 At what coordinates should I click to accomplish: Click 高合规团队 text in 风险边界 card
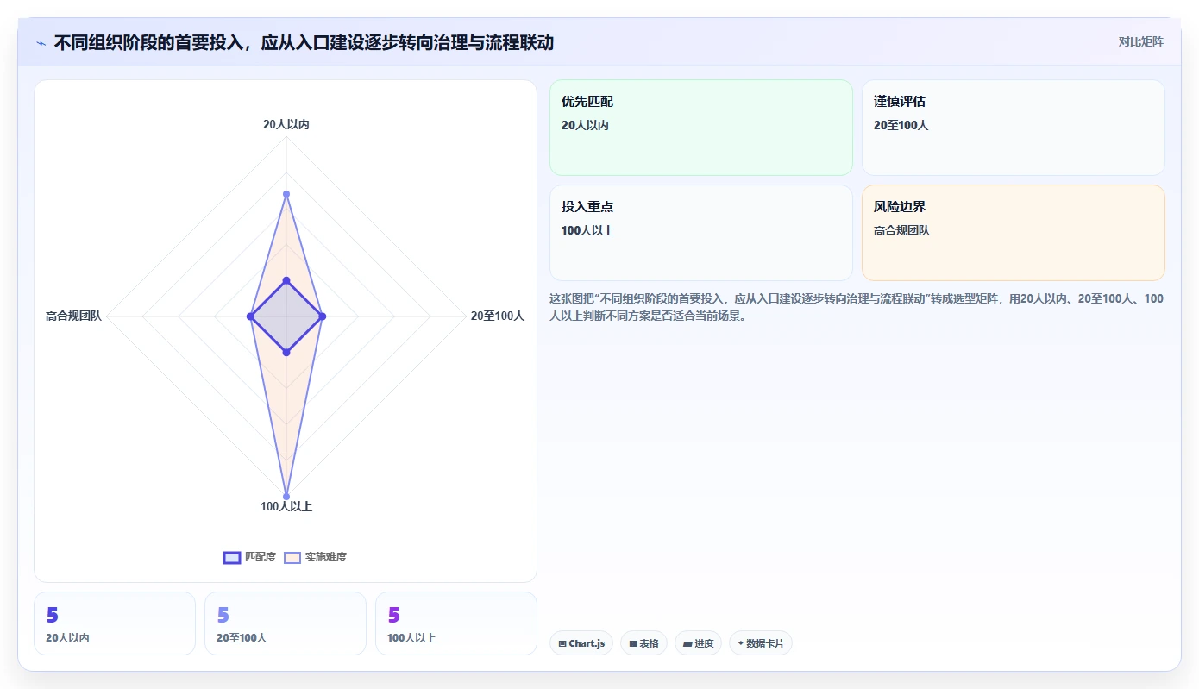point(901,230)
